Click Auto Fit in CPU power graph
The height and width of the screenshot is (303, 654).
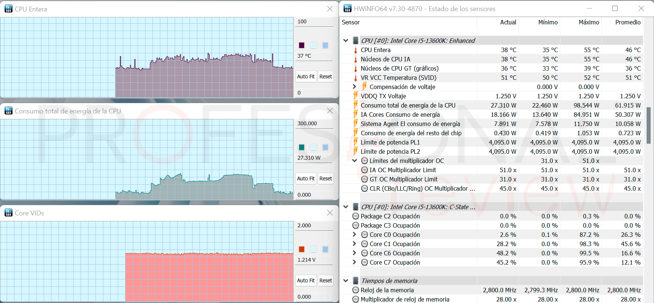(306, 178)
